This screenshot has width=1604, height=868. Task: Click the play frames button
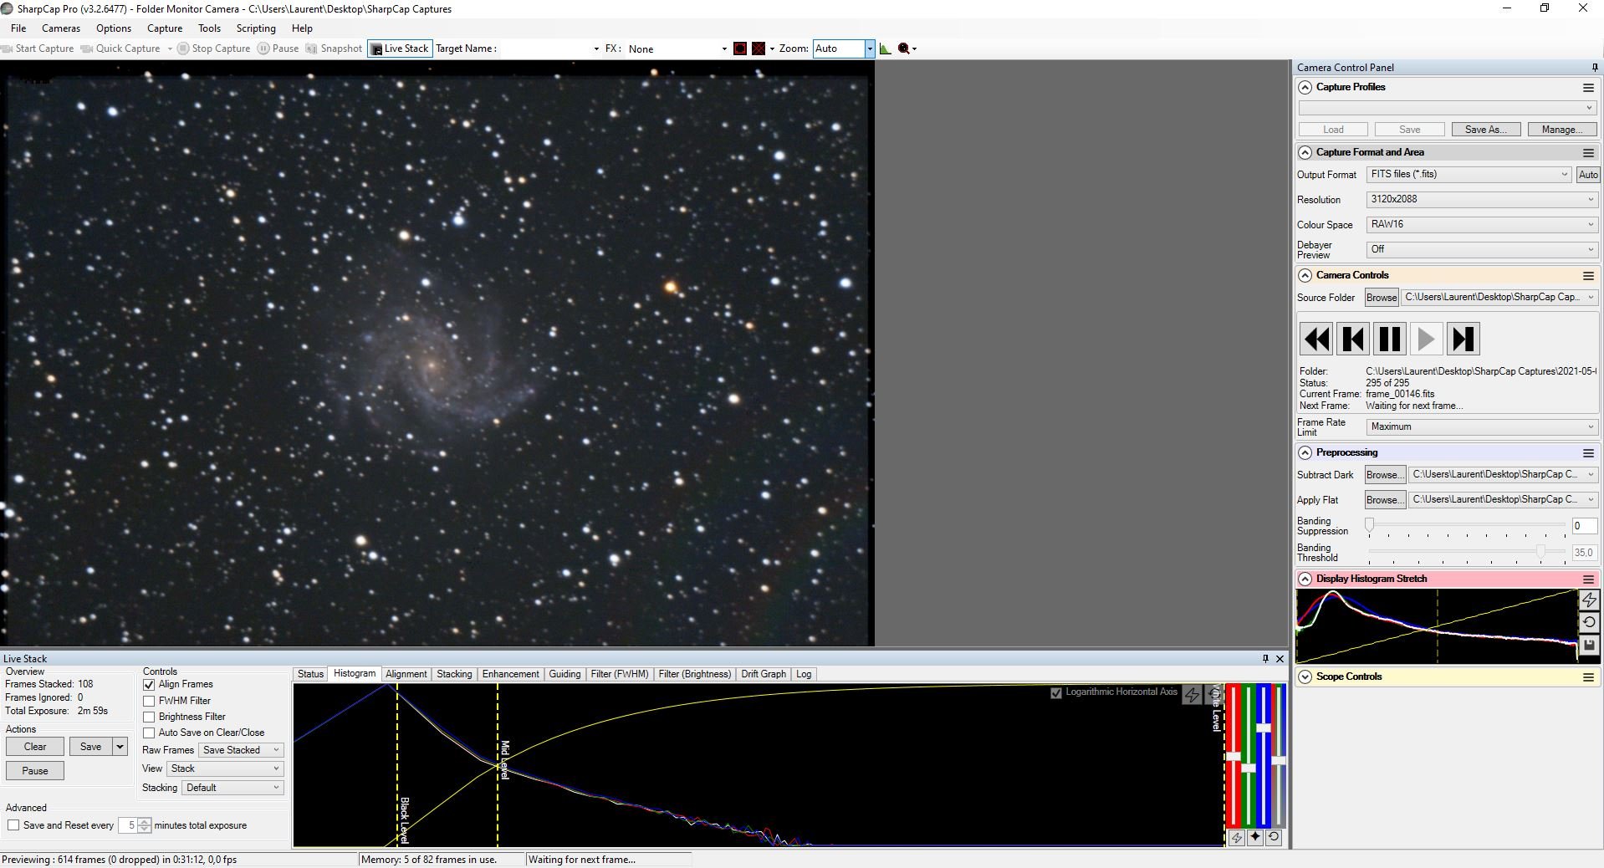click(1427, 340)
